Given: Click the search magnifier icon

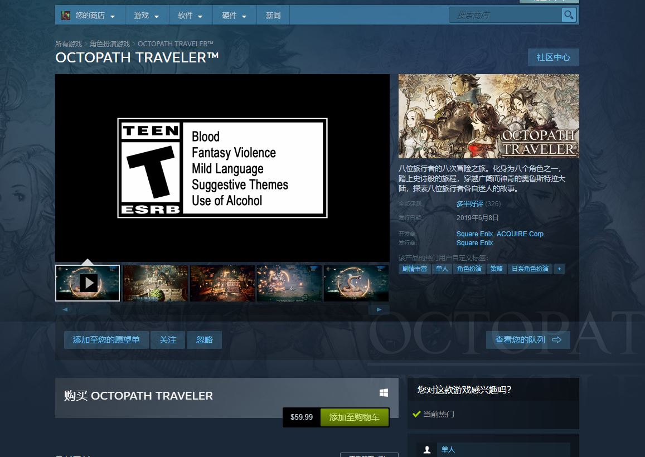Looking at the screenshot, I should point(569,15).
